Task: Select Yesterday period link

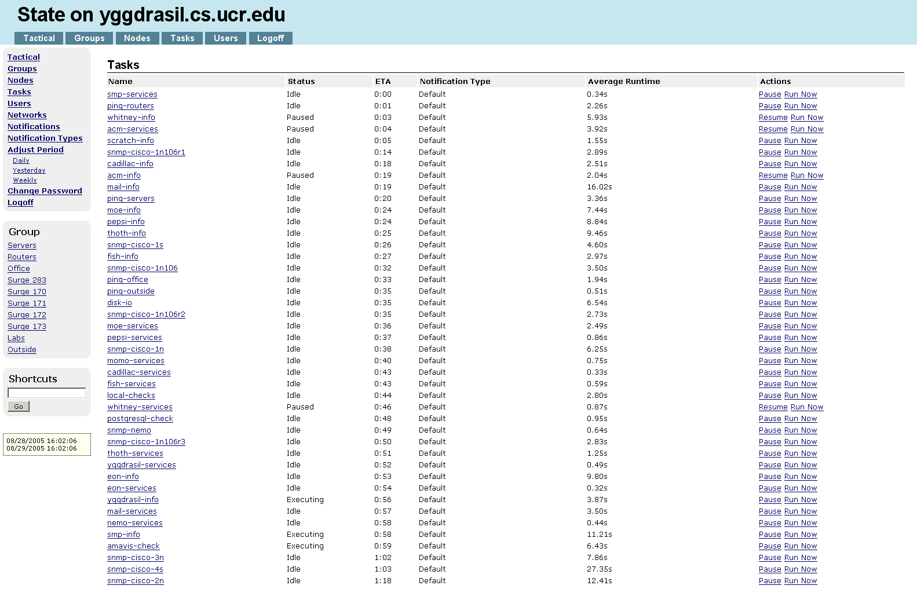Action: (x=29, y=171)
